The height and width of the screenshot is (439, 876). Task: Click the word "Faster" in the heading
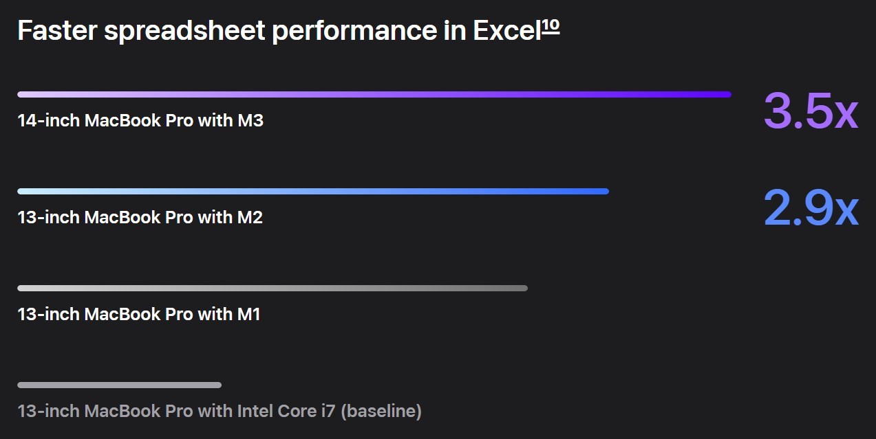pos(55,32)
